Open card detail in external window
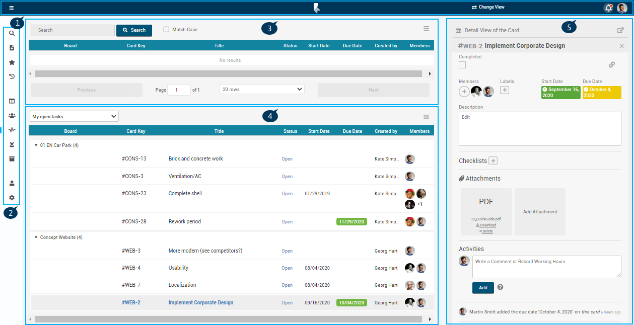The height and width of the screenshot is (325, 634). [620, 30]
